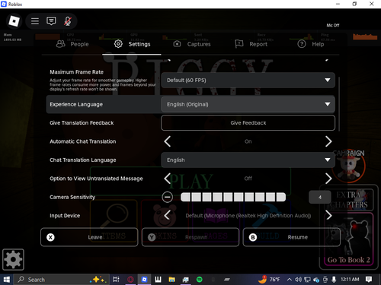Open the hamburger menu in top bar
Image resolution: width=381 pixels, height=285 pixels.
coord(35,21)
